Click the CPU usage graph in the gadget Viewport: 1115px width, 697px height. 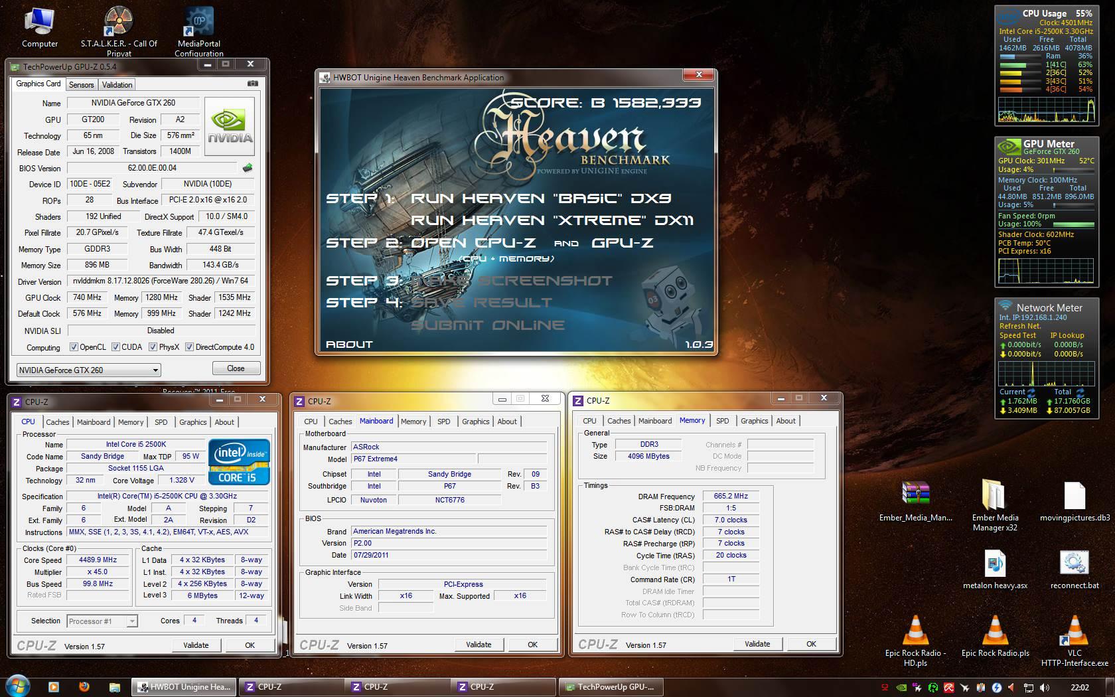coord(1047,110)
